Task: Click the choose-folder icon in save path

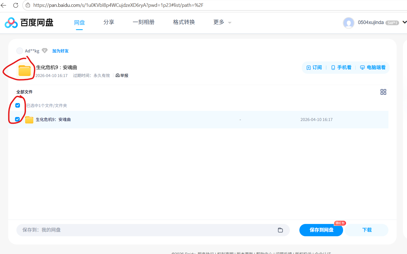Action: pyautogui.click(x=280, y=230)
